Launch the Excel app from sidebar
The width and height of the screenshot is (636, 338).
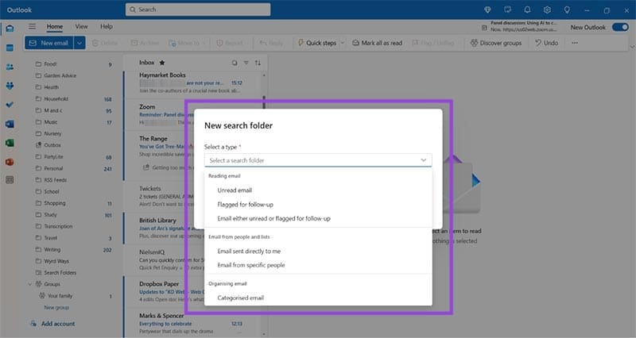pyautogui.click(x=10, y=143)
